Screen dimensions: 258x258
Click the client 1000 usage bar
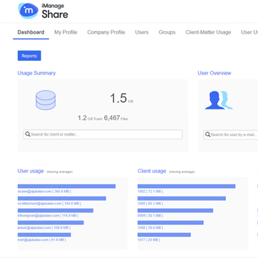point(182,198)
